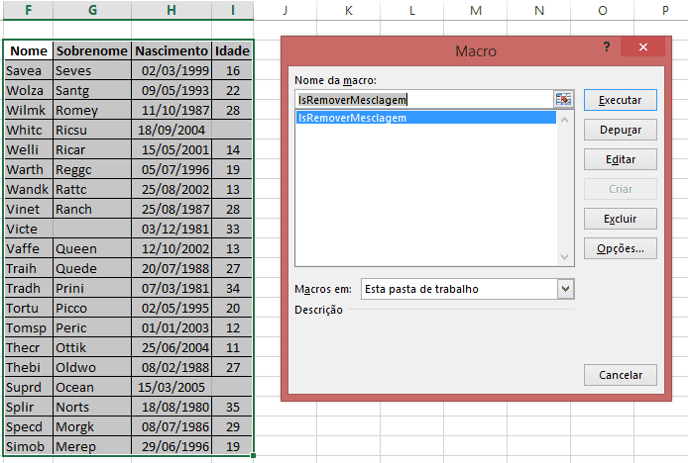Select column K header
Screen dimensions: 688x463
pyautogui.click(x=348, y=10)
